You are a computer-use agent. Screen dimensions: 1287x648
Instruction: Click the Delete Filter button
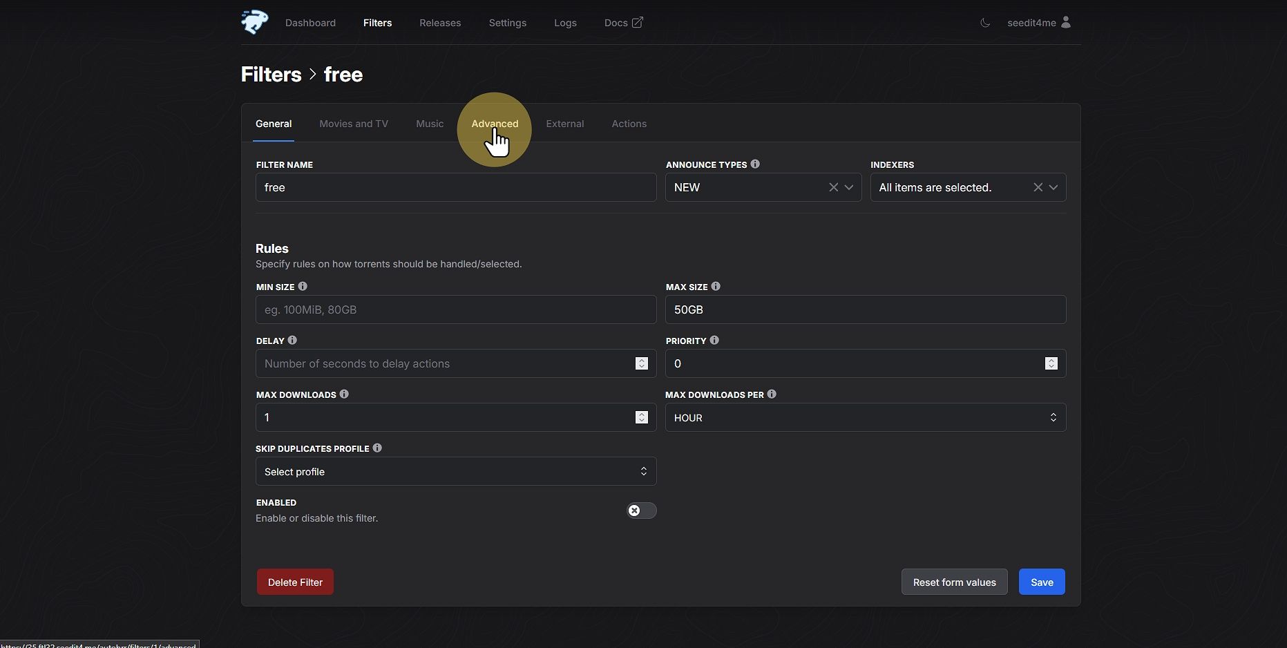click(x=295, y=582)
